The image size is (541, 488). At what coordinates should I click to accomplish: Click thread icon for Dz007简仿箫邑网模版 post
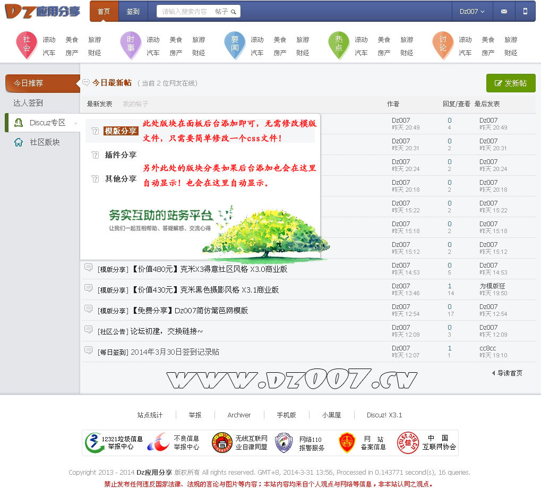(88, 309)
